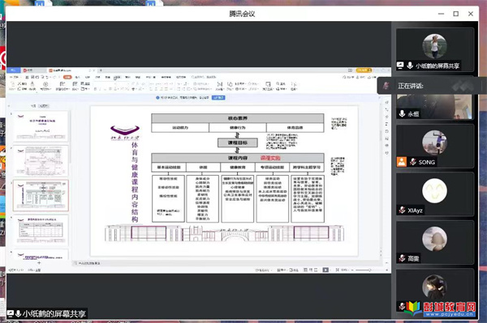This screenshot has width=487, height=323.
Task: Select the 小纸鹤 participant video tile
Action: click(x=434, y=49)
